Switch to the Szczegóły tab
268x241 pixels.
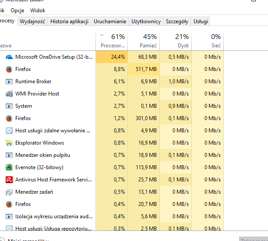click(177, 21)
